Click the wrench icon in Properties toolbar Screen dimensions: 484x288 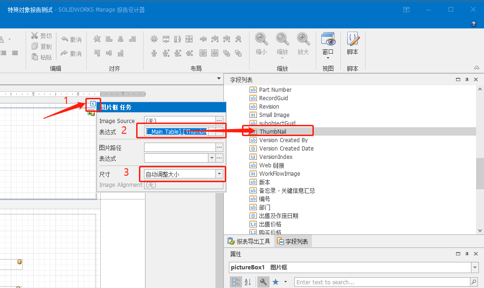[x=263, y=282]
